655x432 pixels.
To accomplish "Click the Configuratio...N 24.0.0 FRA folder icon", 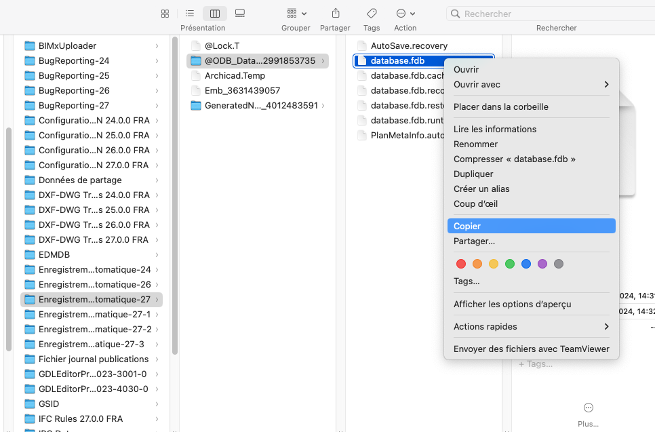I will point(30,120).
